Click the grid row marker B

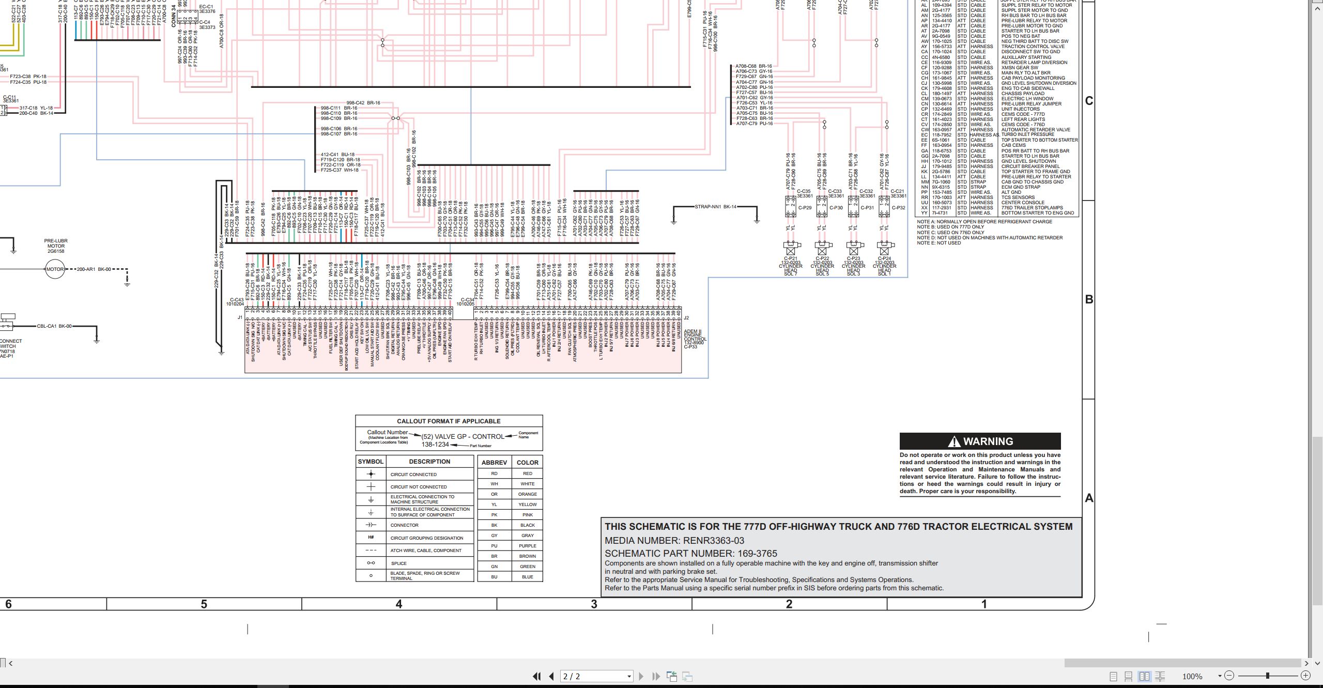(x=1089, y=299)
